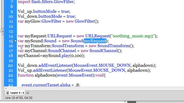Screen dimensions: 184x103
Task: Collapse the code block marker on line 15
Action: pyautogui.click(x=15, y=41)
